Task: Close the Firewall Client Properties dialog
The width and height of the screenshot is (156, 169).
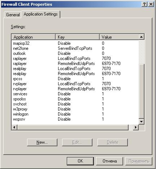Action: 151,4
